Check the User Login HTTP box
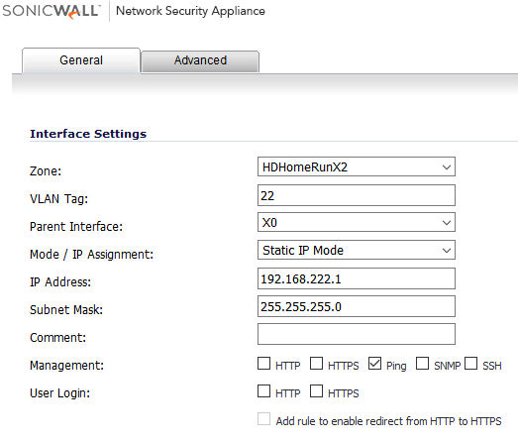This screenshot has height=440, width=518. click(264, 391)
